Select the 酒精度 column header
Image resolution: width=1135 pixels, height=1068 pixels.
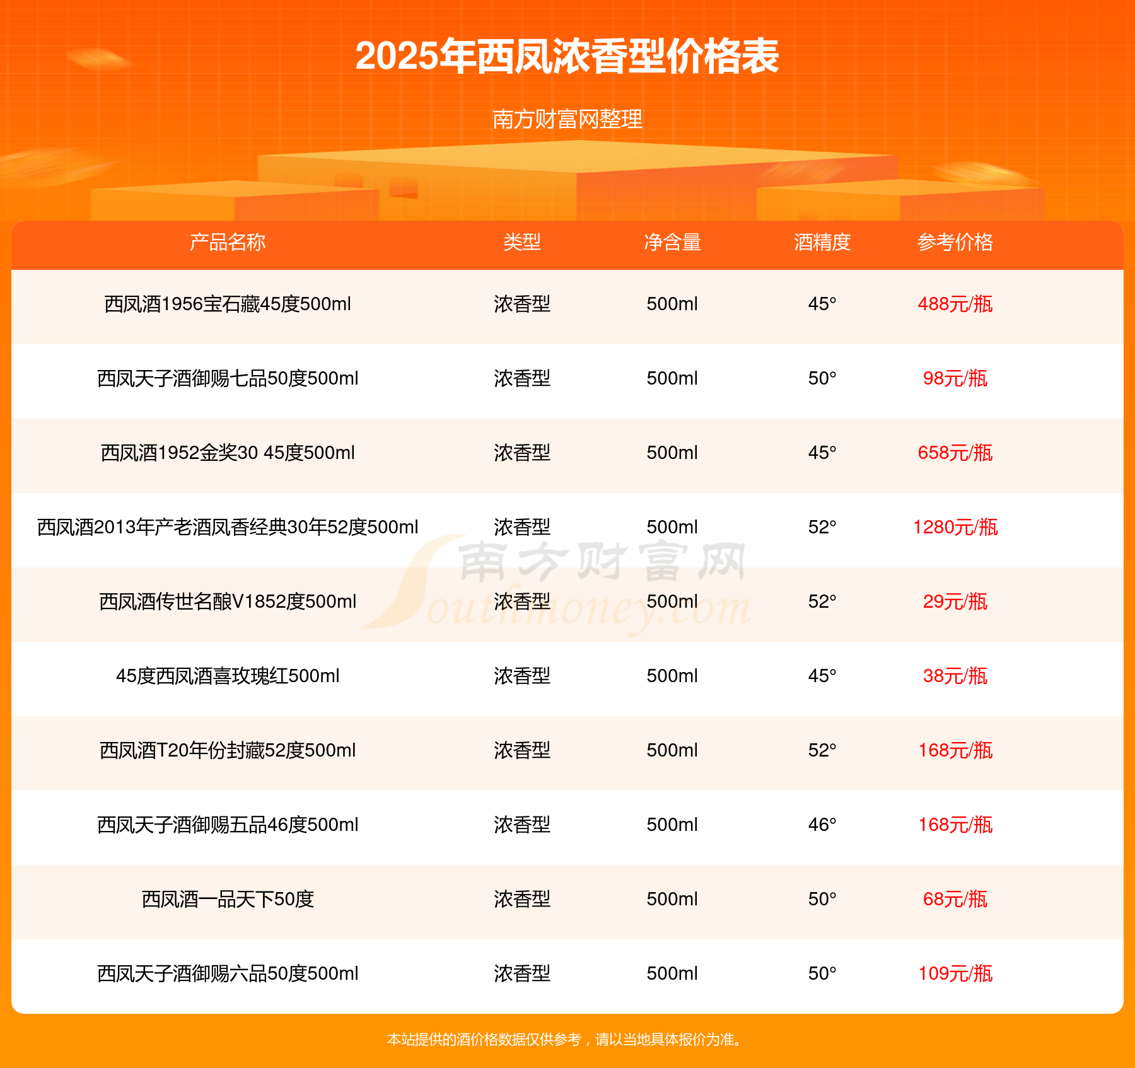click(x=822, y=242)
